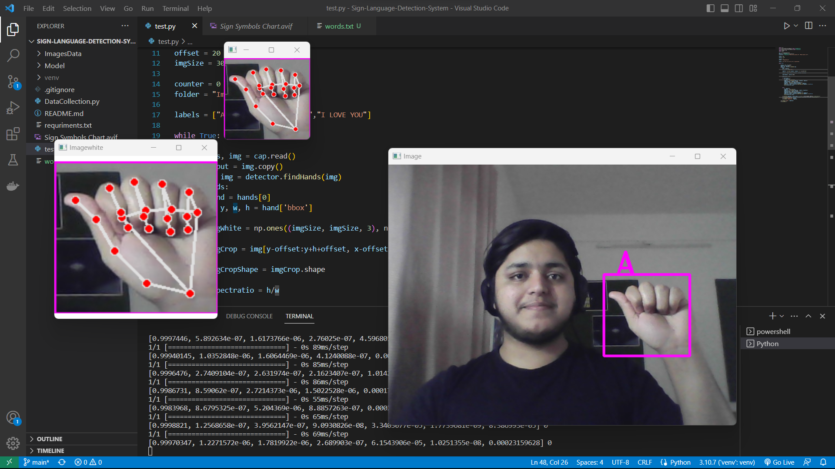The image size is (835, 469).
Task: Switch to the words.txt tab
Action: (339, 26)
